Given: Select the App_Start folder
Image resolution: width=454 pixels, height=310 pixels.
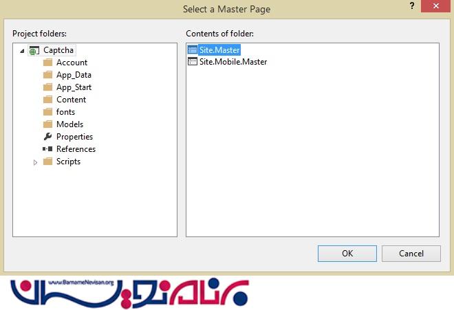Looking at the screenshot, I should point(74,87).
